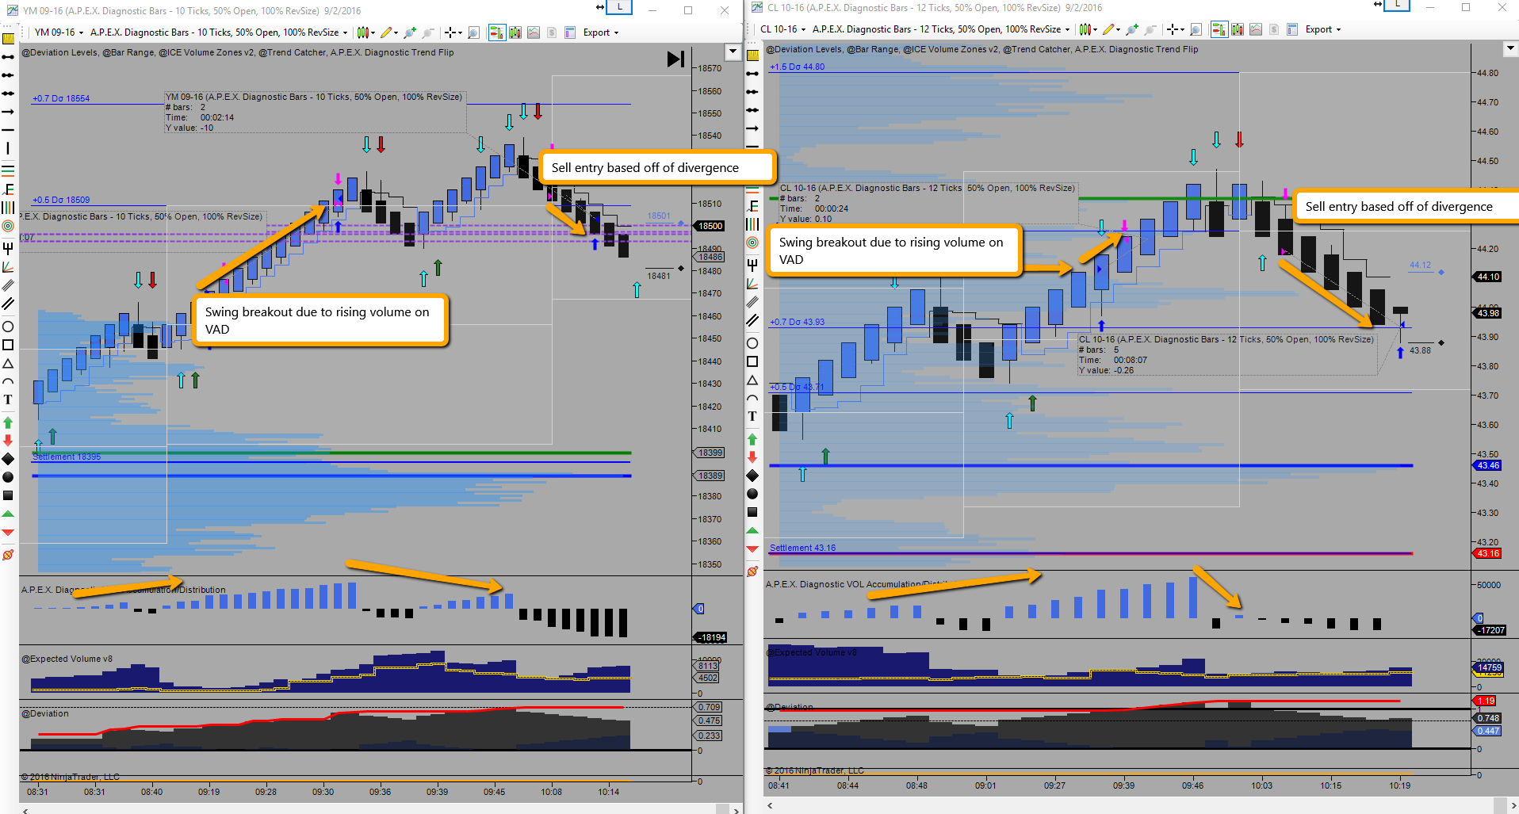Click +0.7 Dσ 18554 label in YM chart

click(61, 98)
